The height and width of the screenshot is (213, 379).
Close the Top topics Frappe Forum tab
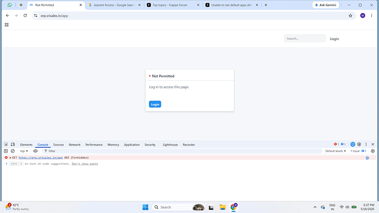coord(198,5)
